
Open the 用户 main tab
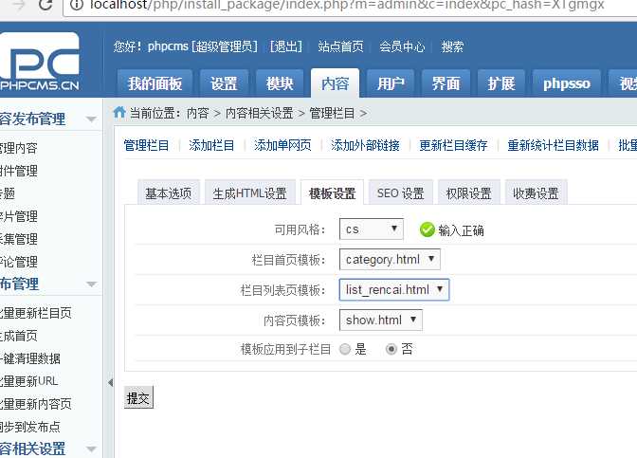click(x=391, y=83)
